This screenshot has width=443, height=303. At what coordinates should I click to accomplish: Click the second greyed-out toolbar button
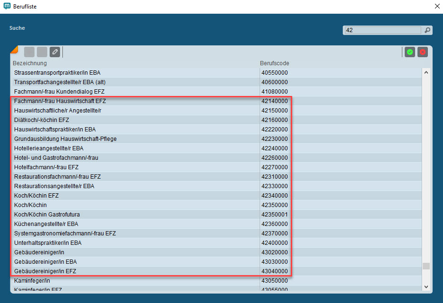[42, 52]
